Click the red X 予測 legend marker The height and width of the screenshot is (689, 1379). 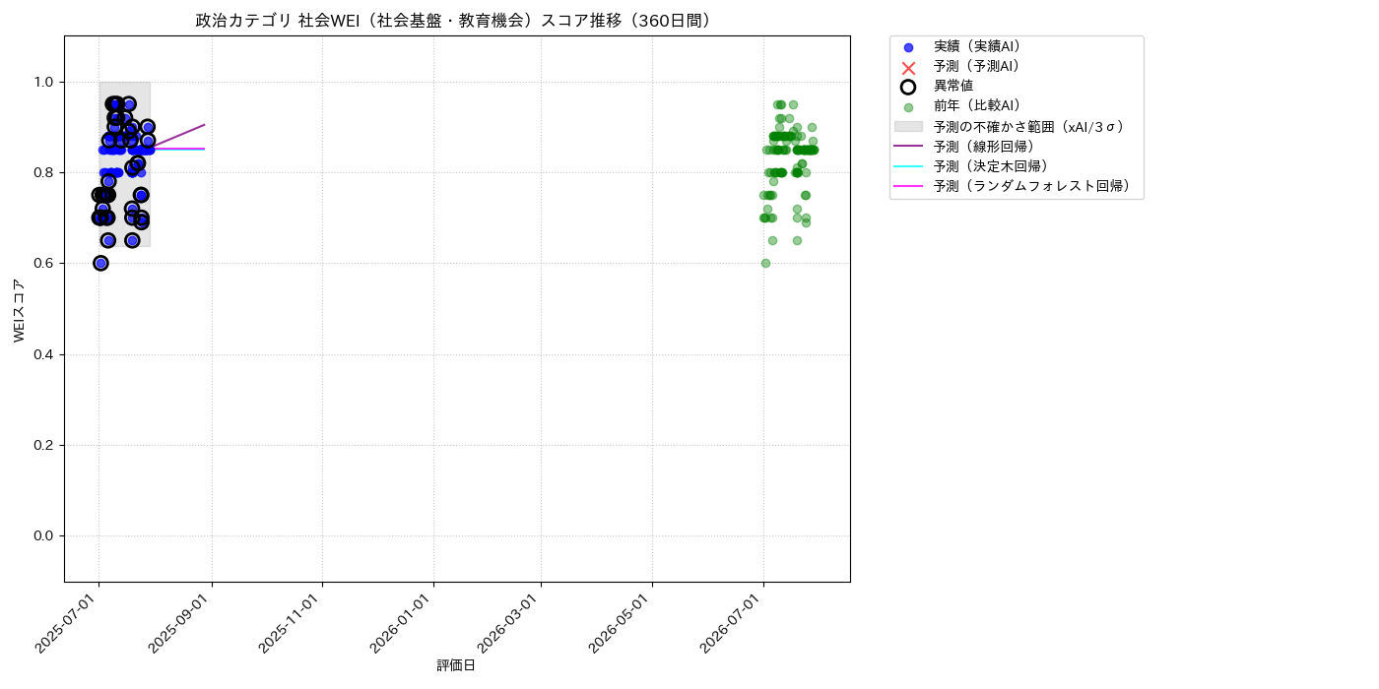908,67
